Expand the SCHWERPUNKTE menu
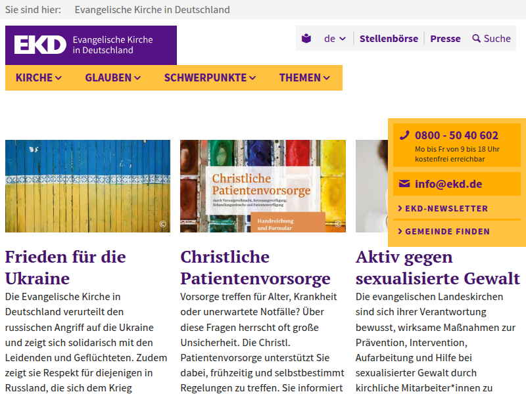Image resolution: width=526 pixels, height=394 pixels. [210, 77]
